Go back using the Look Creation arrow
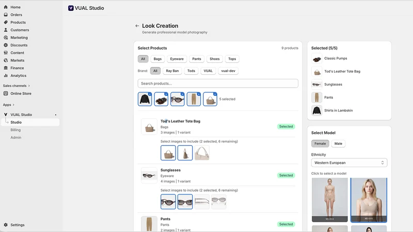 pos(137,26)
